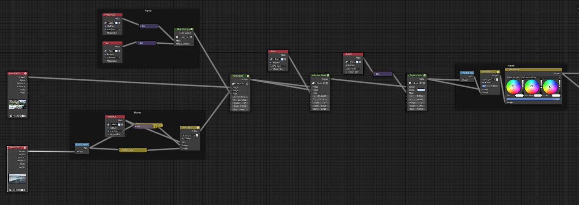Click X -196.600 field on middle Replace Node
The height and width of the screenshot is (205, 579).
[x=320, y=96]
